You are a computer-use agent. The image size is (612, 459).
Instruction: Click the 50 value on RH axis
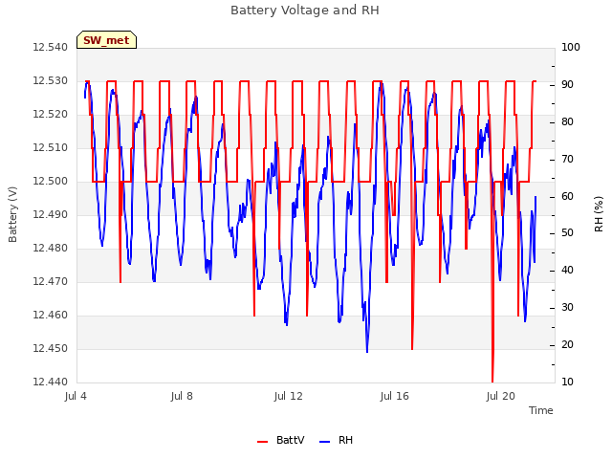[x=567, y=233]
